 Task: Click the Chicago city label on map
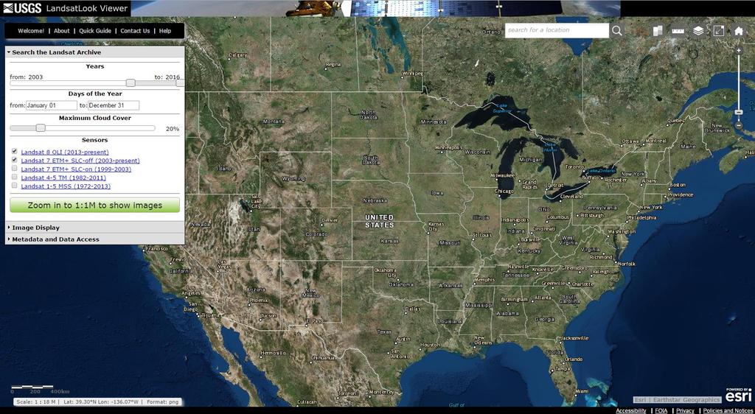pyautogui.click(x=504, y=191)
